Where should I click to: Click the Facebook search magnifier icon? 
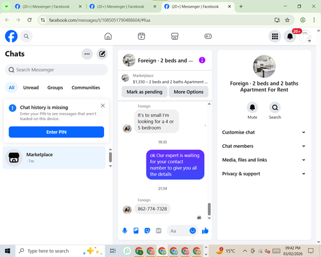[26, 36]
